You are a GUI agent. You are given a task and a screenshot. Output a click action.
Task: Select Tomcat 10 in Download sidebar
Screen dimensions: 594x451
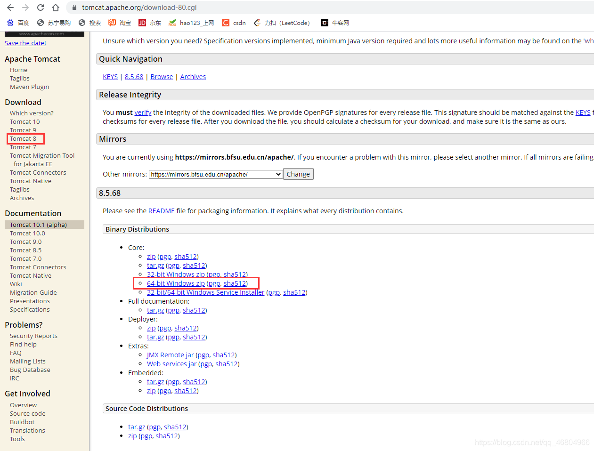pyautogui.click(x=24, y=121)
